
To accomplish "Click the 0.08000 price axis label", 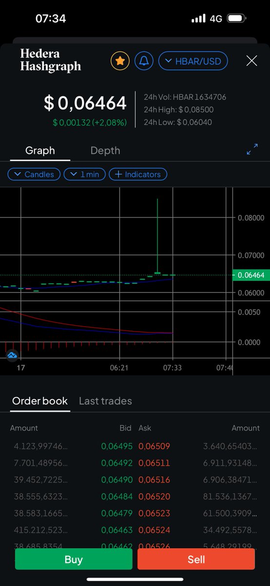I will coord(251,218).
